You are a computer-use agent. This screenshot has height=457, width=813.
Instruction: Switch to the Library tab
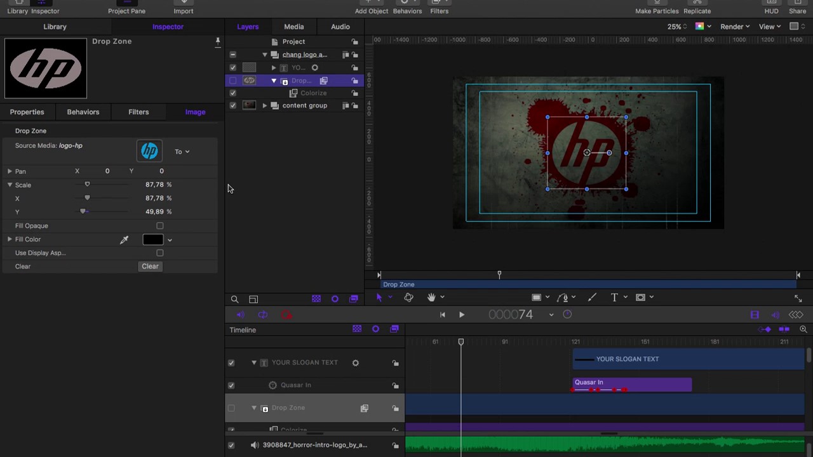coord(55,27)
